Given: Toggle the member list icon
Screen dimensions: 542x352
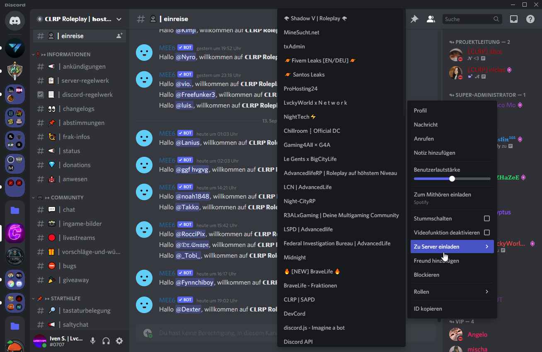Looking at the screenshot, I should pos(431,19).
